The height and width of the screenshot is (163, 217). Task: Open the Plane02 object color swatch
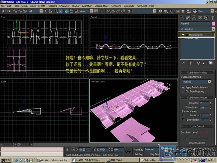coord(213,24)
